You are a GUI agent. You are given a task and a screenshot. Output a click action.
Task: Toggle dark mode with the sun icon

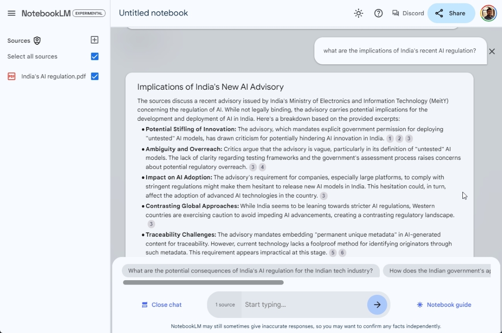358,13
